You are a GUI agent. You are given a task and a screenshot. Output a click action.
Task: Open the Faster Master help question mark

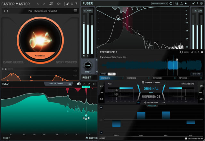click(x=76, y=4)
